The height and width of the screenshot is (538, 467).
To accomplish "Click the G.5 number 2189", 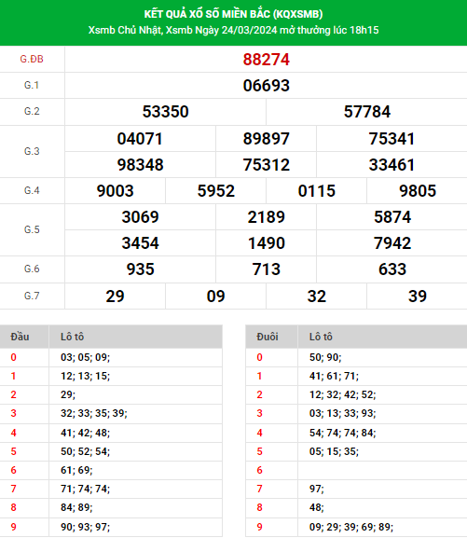I will pos(267,217).
